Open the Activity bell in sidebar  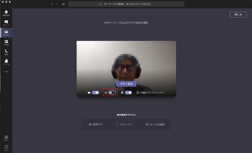6,13
